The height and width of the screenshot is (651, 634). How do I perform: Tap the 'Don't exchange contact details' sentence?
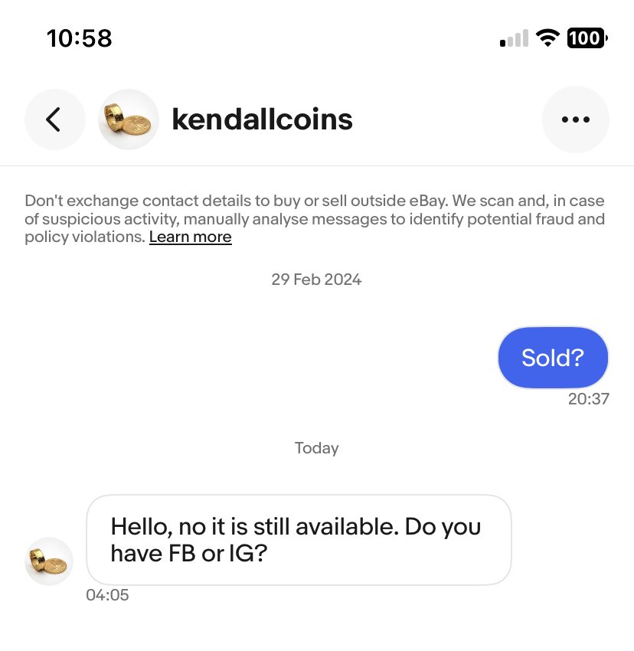237,201
